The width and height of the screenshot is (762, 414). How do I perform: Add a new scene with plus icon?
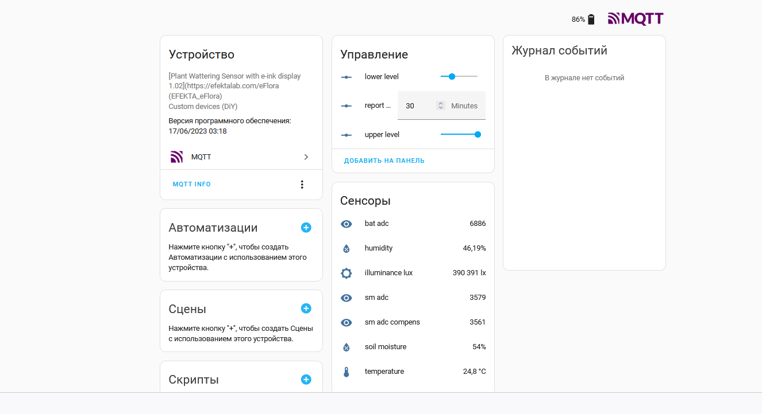click(306, 308)
